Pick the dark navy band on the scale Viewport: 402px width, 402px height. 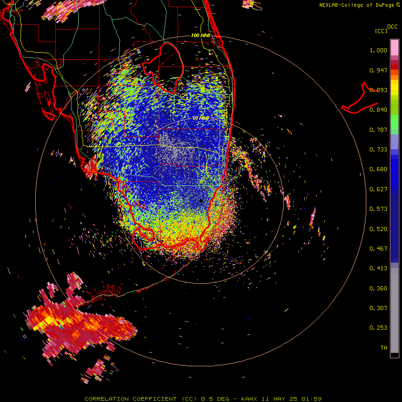pyautogui.click(x=394, y=228)
